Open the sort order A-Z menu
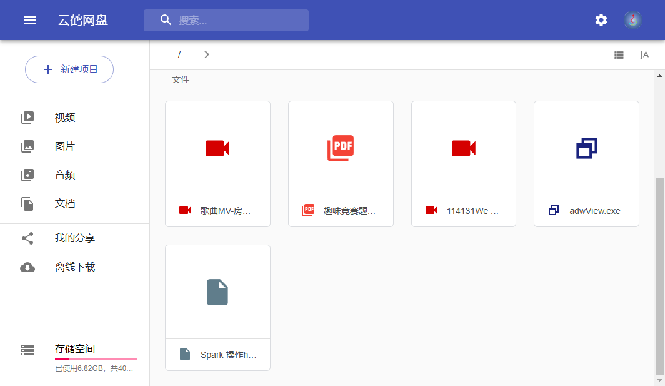The image size is (665, 386). tap(644, 55)
